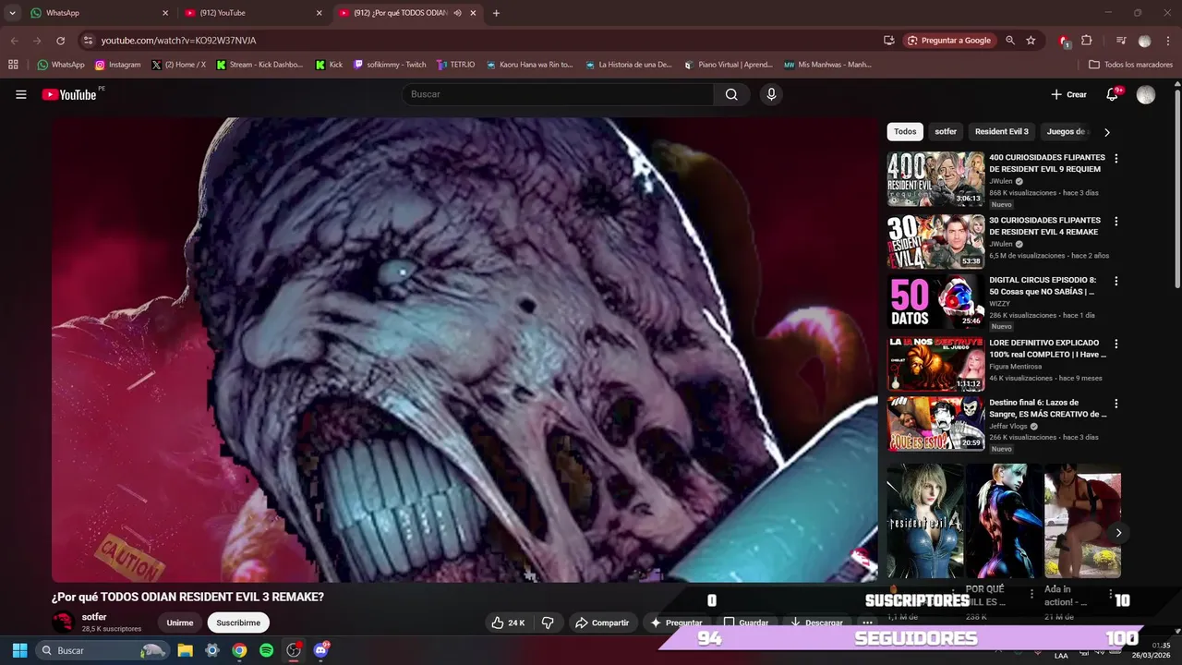Open the red extension icon in toolbar

[x=1064, y=41]
